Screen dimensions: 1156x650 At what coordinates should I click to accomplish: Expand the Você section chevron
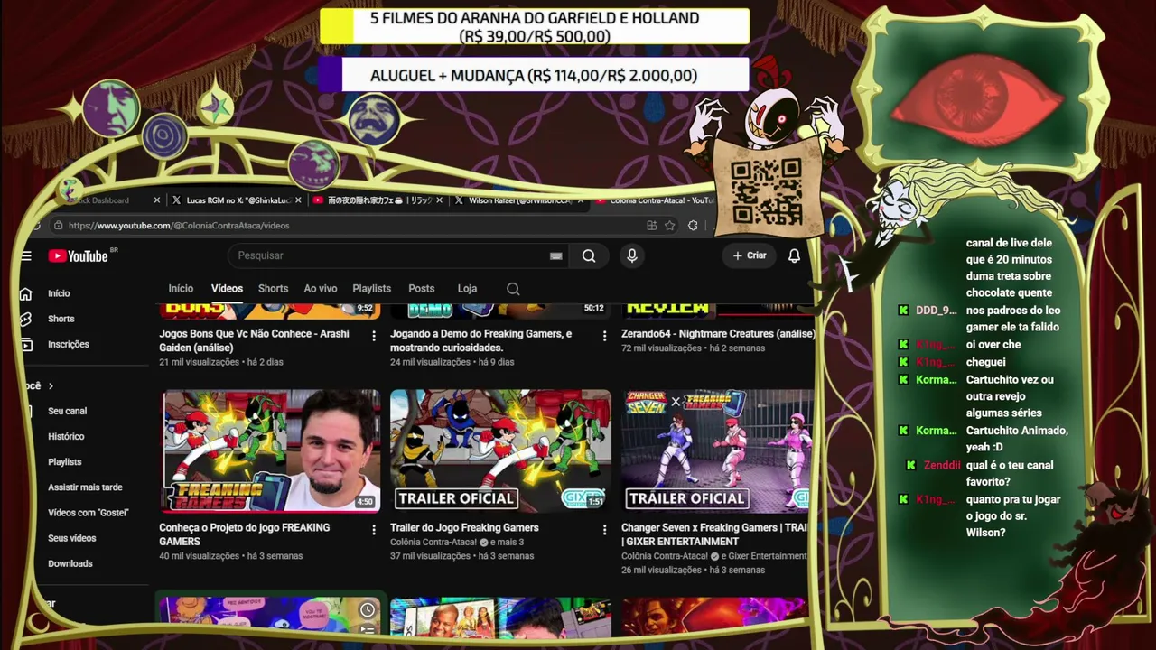[x=51, y=386]
